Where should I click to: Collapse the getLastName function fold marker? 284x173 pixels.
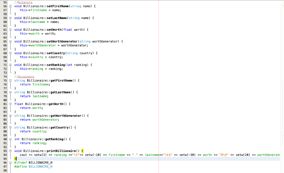pos(10,92)
